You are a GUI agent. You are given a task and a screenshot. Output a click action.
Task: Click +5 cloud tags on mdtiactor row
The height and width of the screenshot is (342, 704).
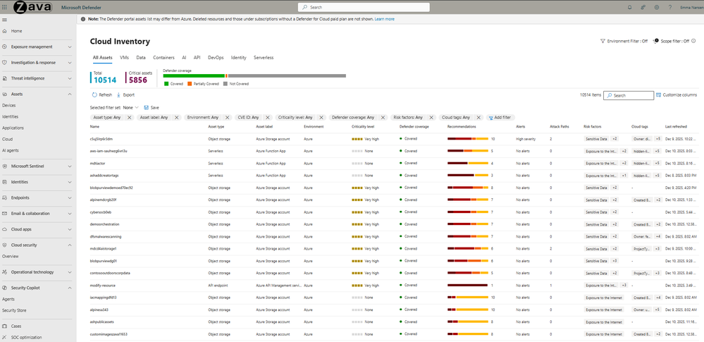point(657,164)
